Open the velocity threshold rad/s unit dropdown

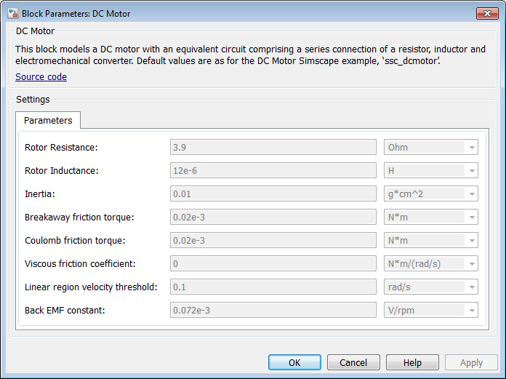click(430, 287)
